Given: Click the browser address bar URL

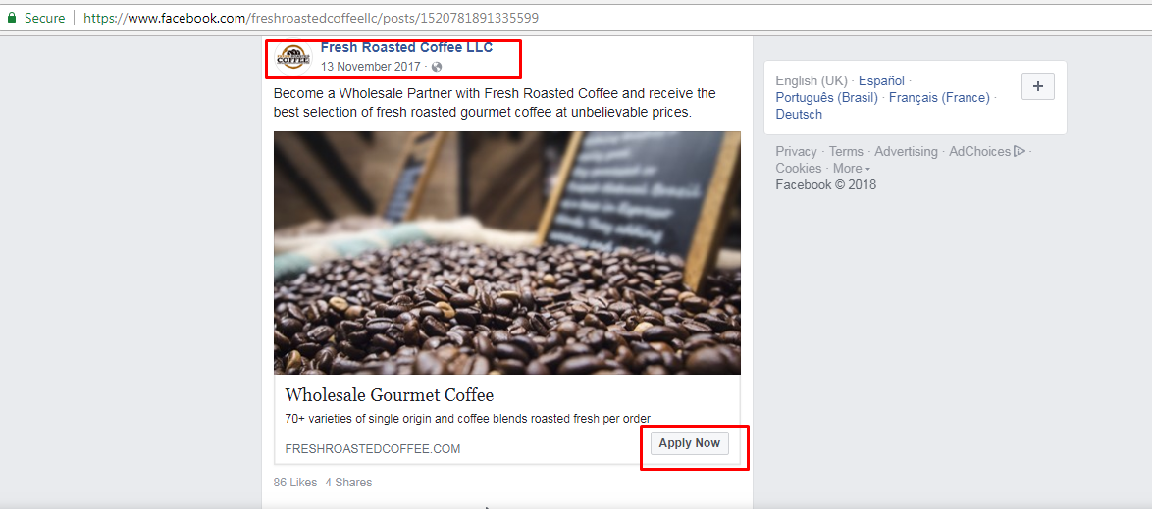Looking at the screenshot, I should click(x=311, y=18).
